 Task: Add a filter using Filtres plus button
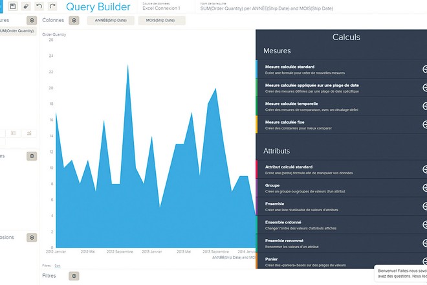74,276
